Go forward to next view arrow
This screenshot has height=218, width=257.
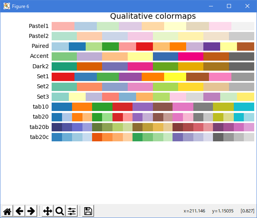point(31,211)
